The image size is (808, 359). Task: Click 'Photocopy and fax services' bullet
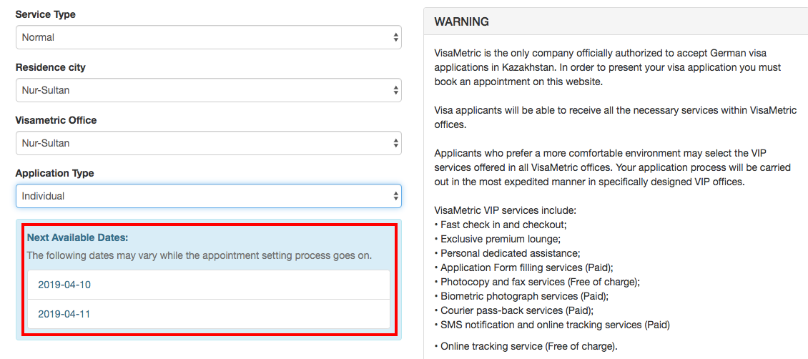(x=537, y=282)
